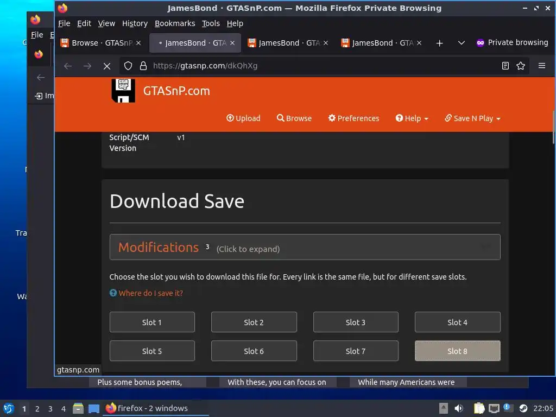Switch to virtual desktop 2
Viewport: 556px width, 417px height.
tap(37, 409)
